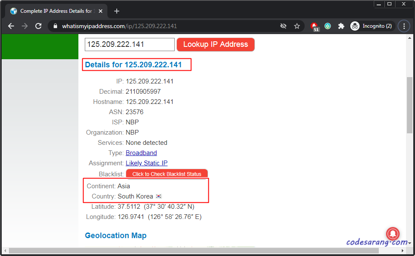415x256 pixels.
Task: Click the Services None detected text
Action: coord(147,143)
